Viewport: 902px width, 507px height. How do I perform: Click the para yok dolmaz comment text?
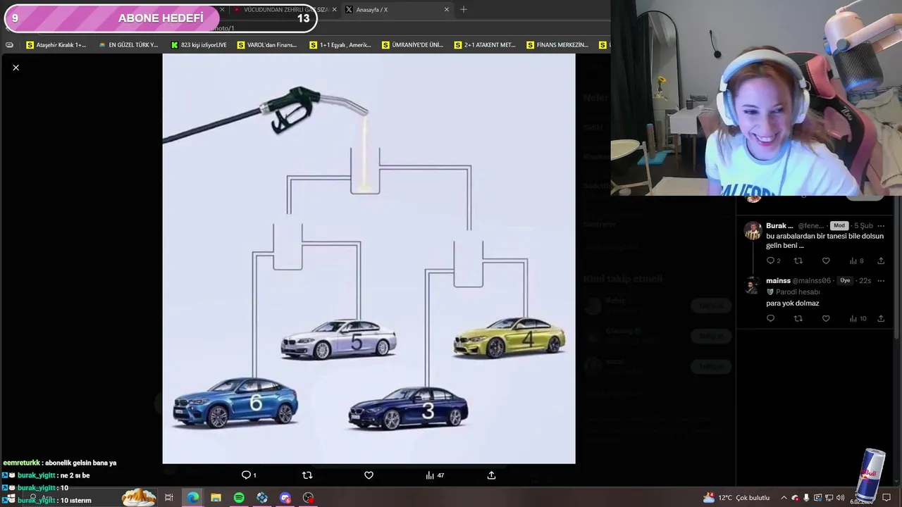(792, 303)
